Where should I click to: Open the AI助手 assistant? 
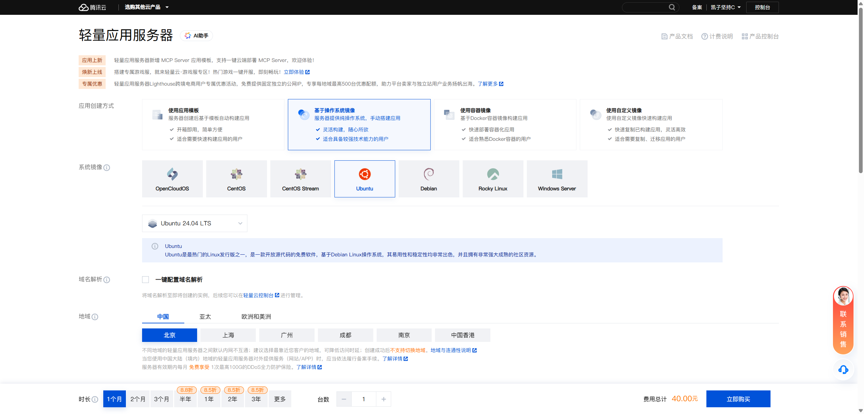click(x=196, y=36)
